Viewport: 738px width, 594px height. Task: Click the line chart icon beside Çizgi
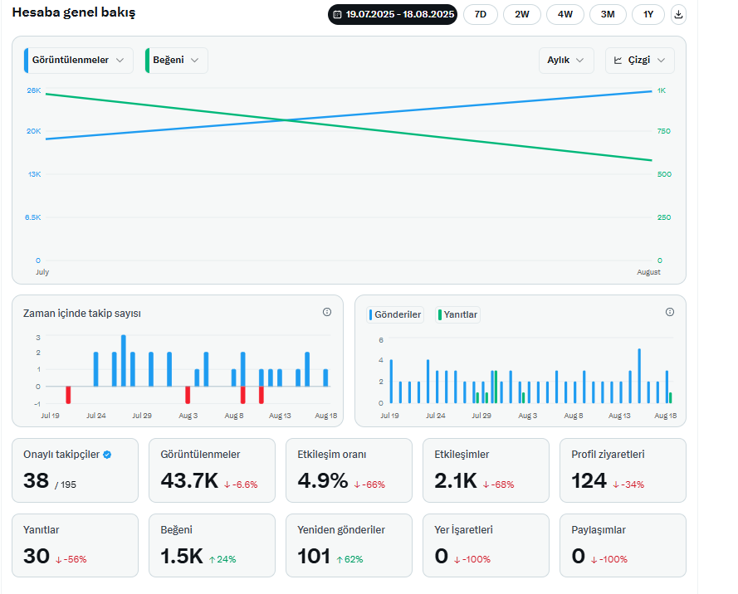(x=618, y=61)
